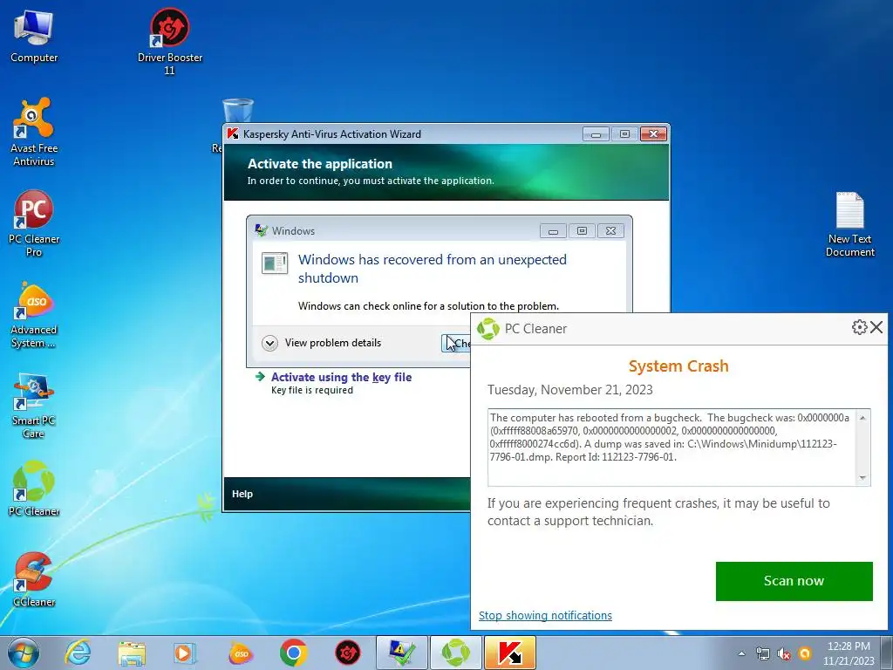Click Stop showing notifications link

click(545, 615)
